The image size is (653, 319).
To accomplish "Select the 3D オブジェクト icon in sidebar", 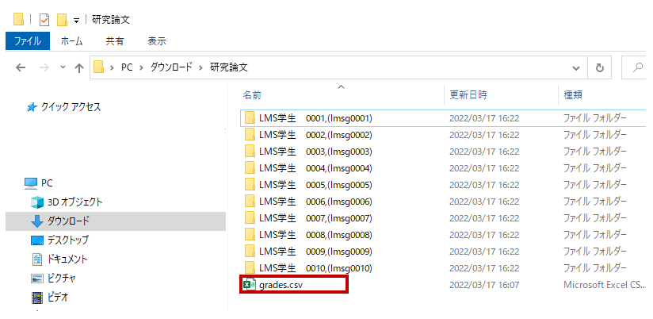I will (37, 202).
